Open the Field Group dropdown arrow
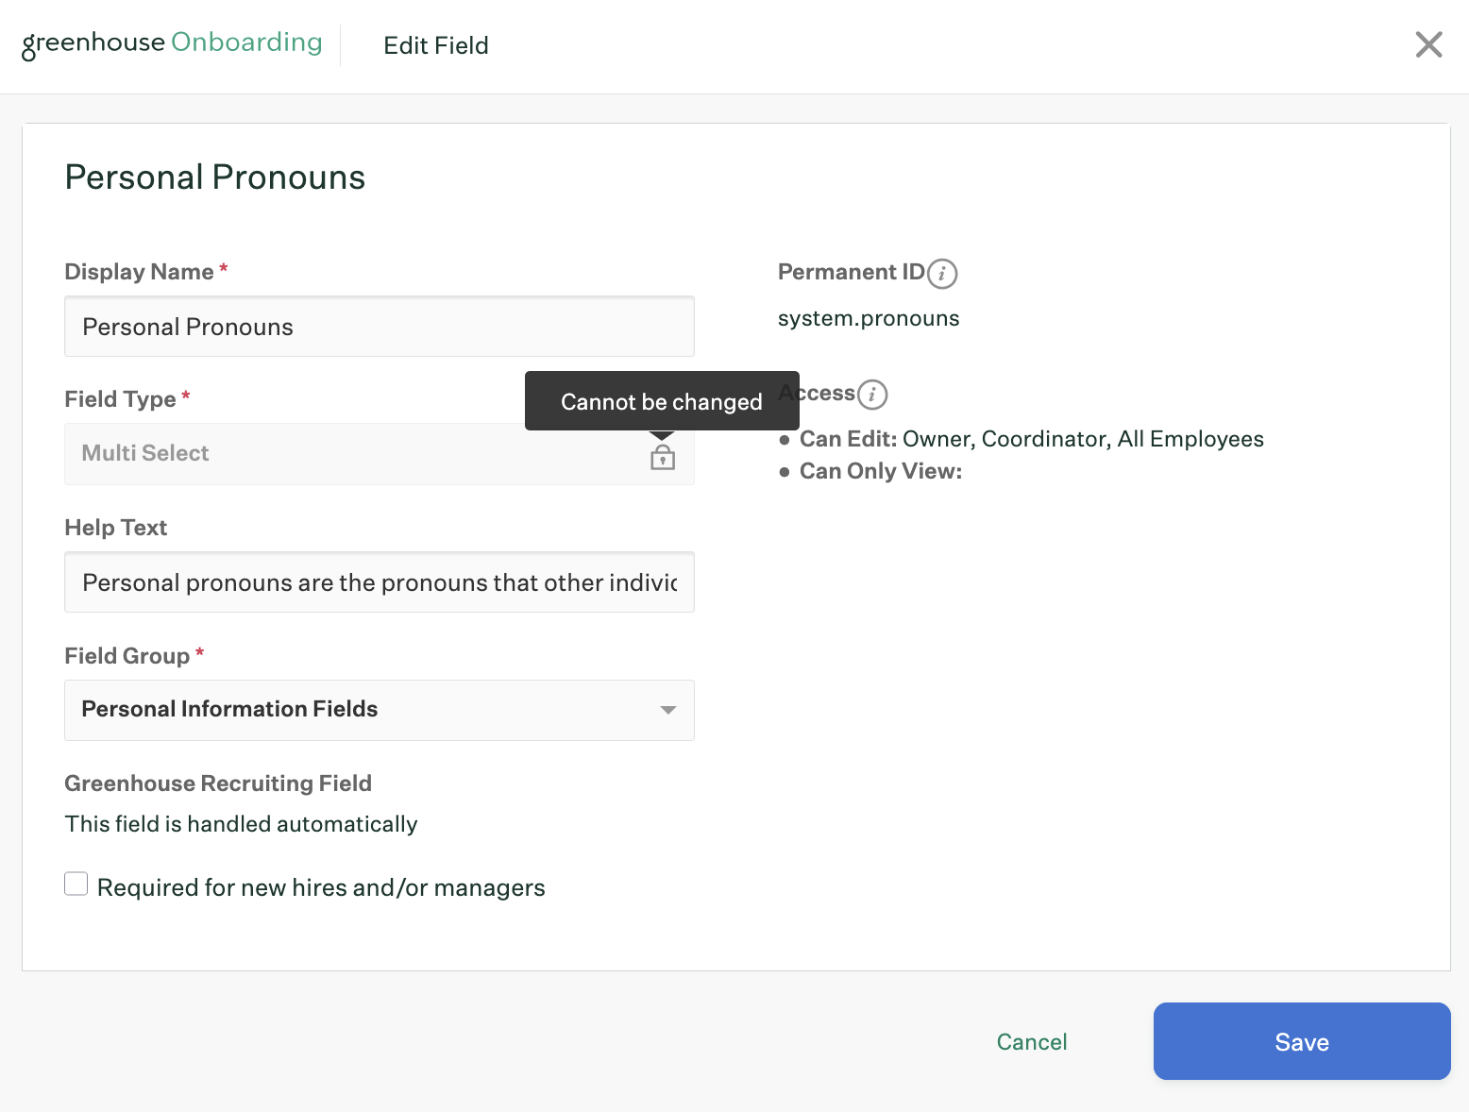1469x1112 pixels. coord(667,710)
